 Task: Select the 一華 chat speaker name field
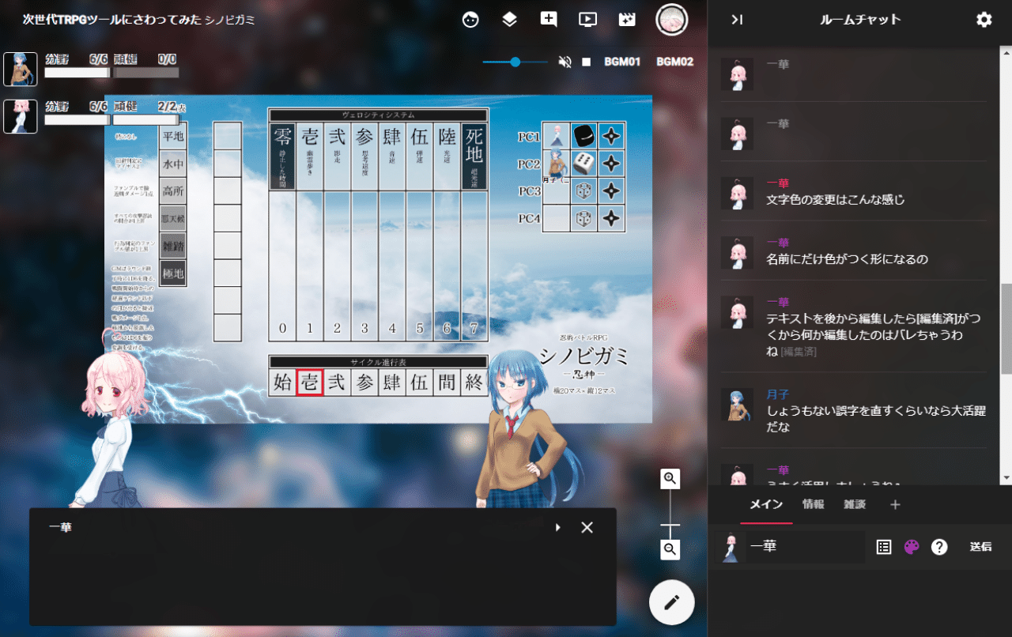(x=806, y=546)
